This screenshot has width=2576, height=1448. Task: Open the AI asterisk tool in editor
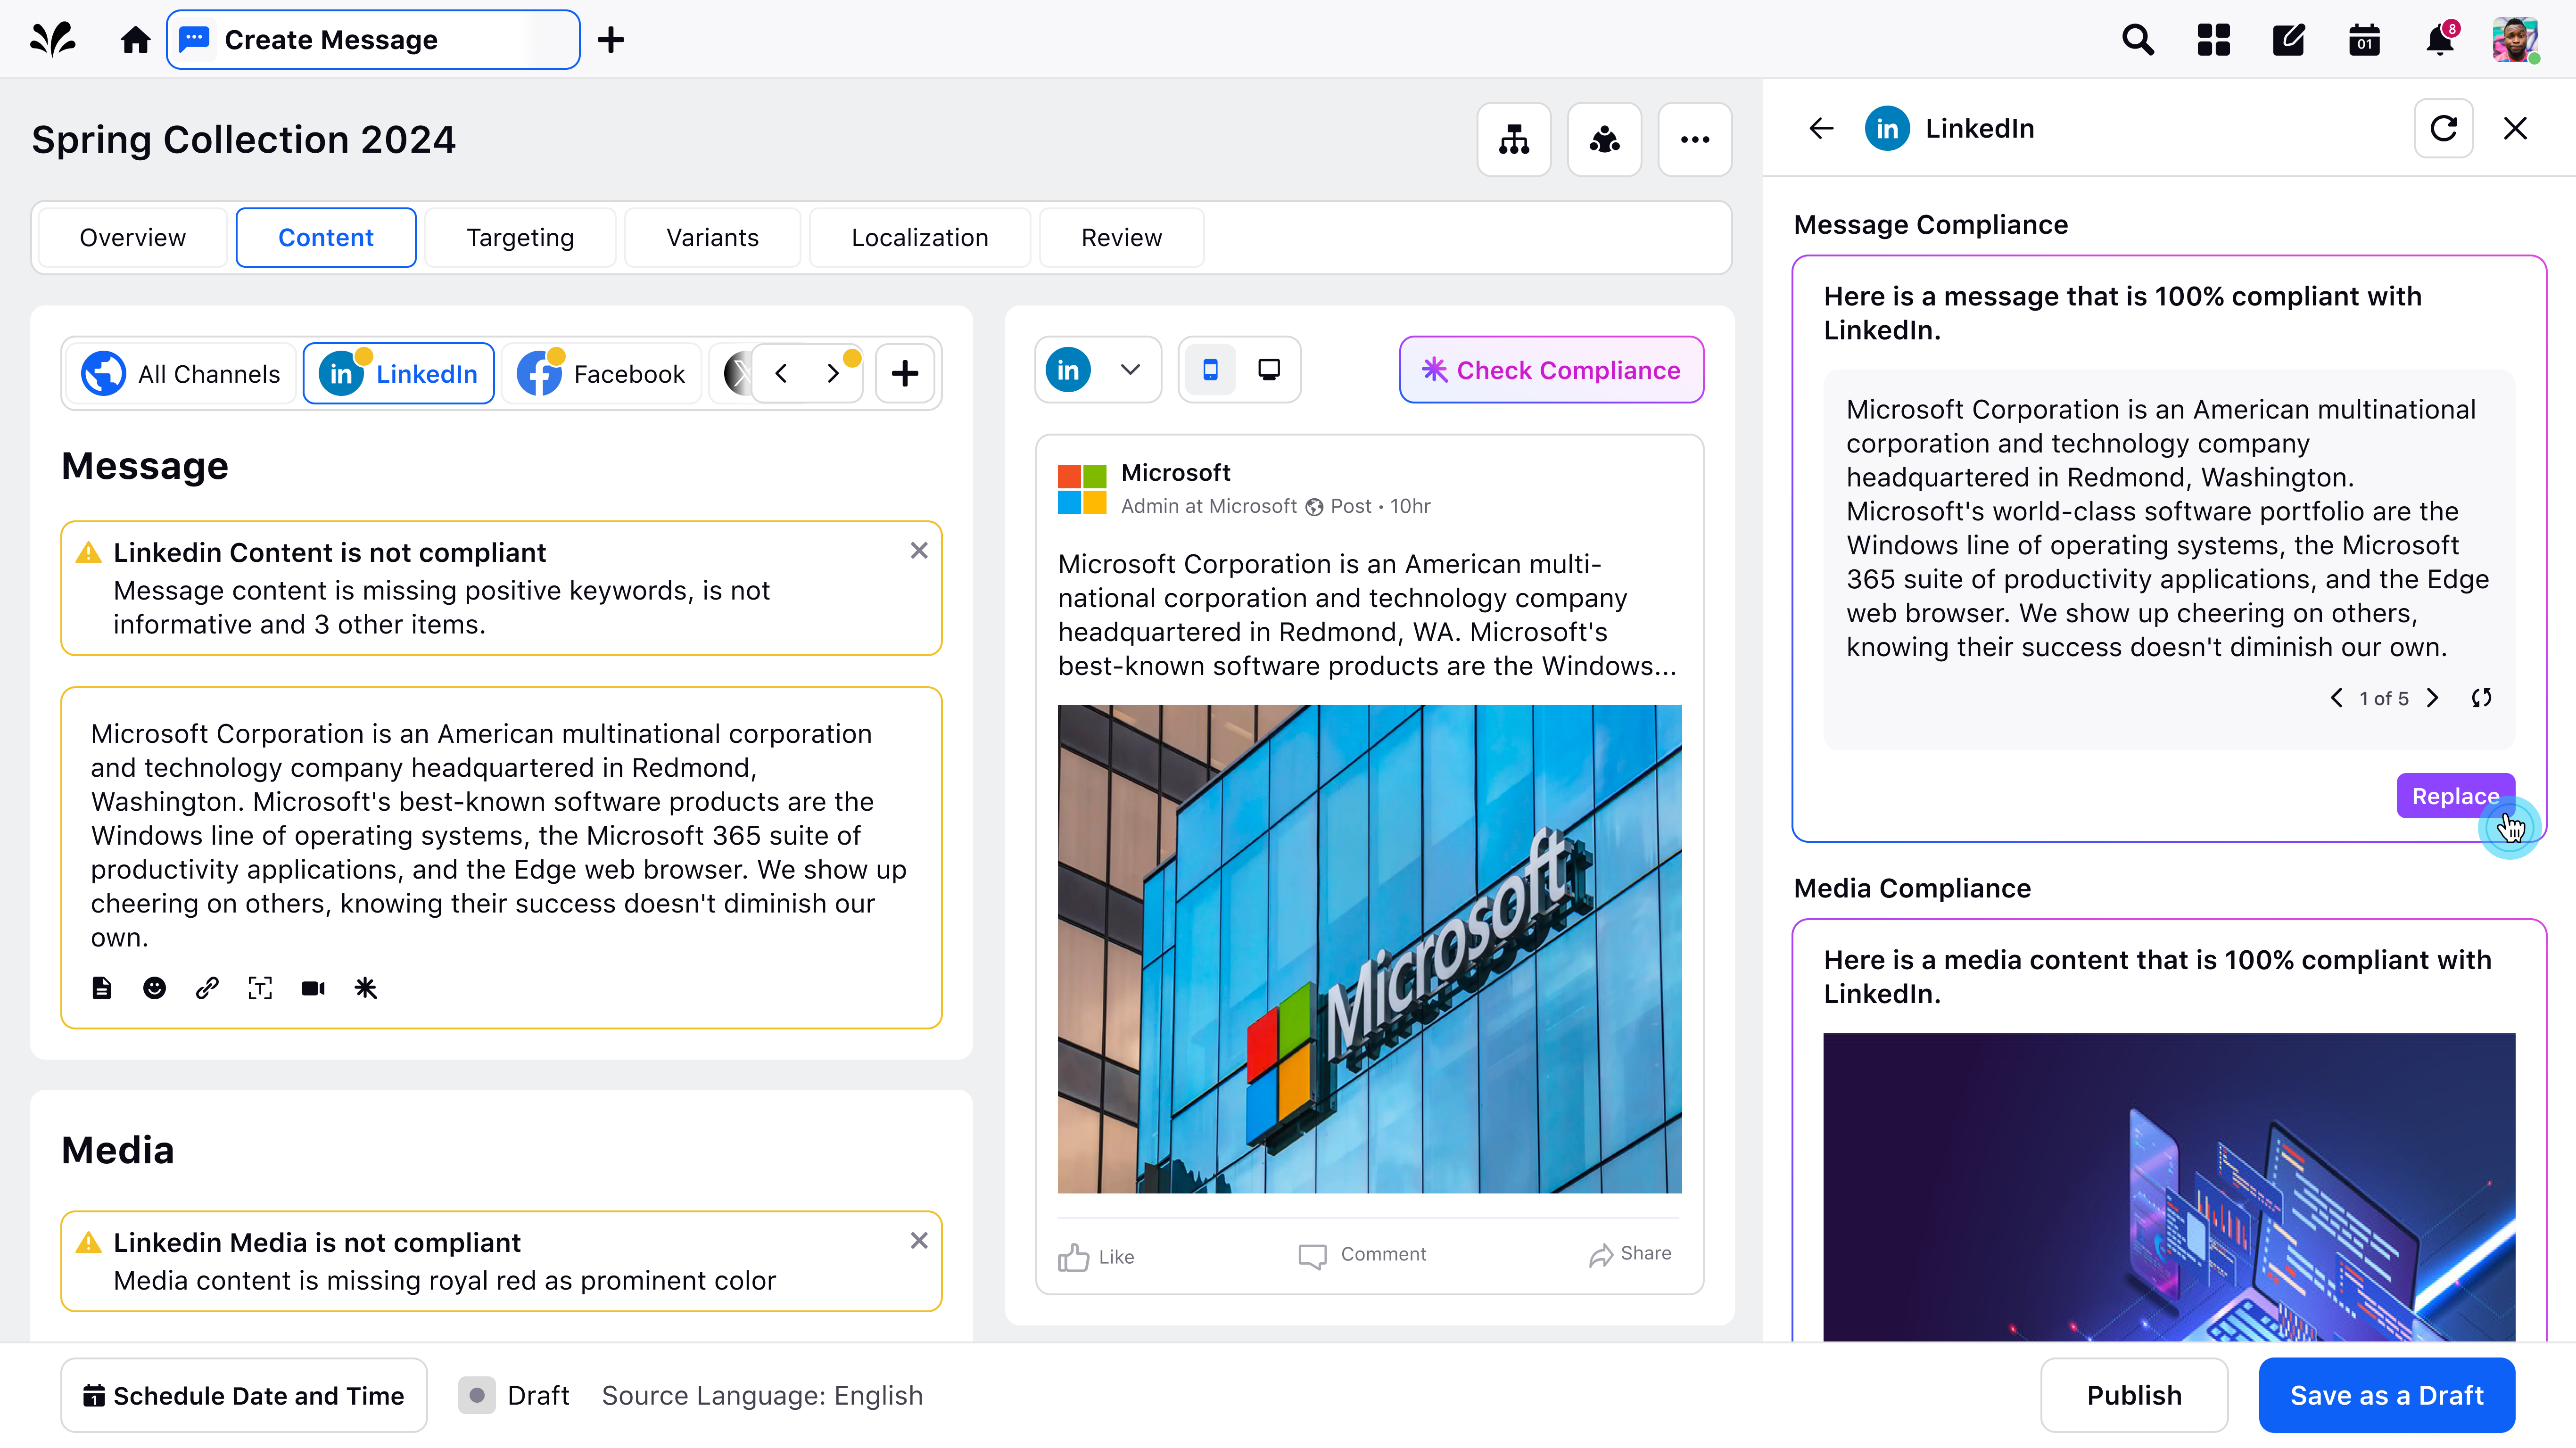(366, 988)
